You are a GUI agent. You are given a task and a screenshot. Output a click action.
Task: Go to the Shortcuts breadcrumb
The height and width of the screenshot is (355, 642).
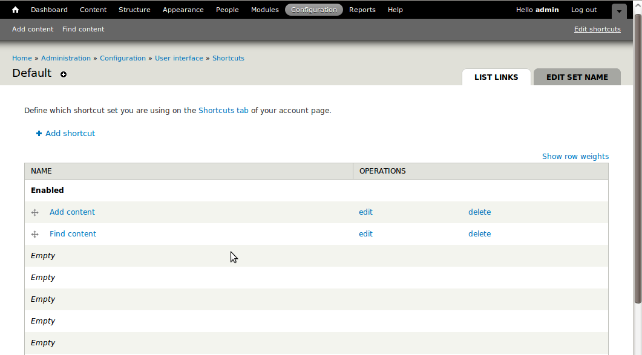point(228,58)
